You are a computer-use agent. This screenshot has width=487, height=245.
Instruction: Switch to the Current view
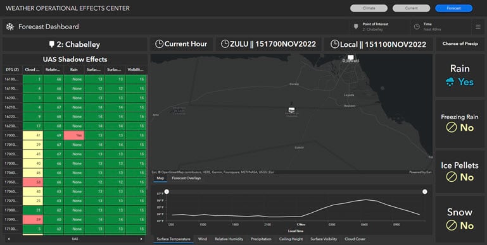coord(411,8)
